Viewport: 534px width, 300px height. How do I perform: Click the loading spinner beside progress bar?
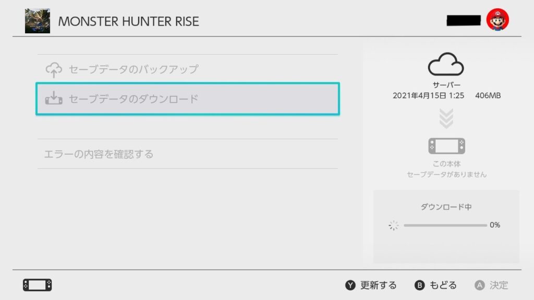point(394,225)
